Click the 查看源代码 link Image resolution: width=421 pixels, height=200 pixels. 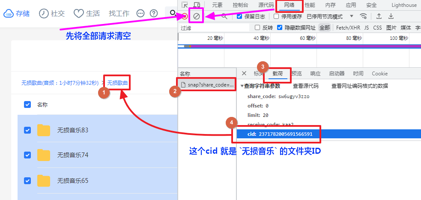[x=305, y=86]
